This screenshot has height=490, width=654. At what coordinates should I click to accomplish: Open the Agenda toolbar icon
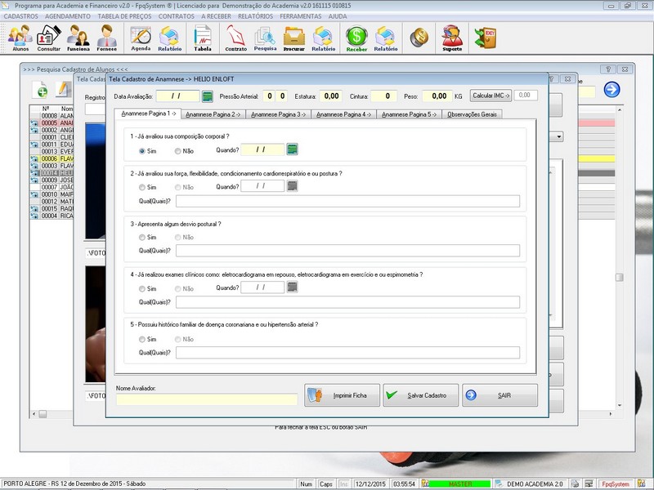click(141, 38)
